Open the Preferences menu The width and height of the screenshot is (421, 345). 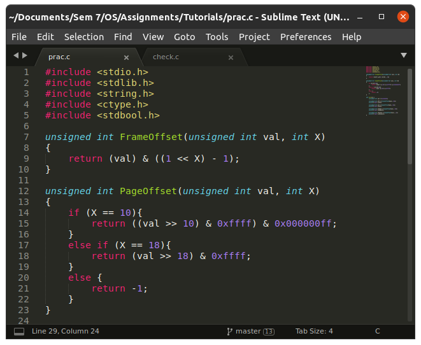tap(306, 37)
